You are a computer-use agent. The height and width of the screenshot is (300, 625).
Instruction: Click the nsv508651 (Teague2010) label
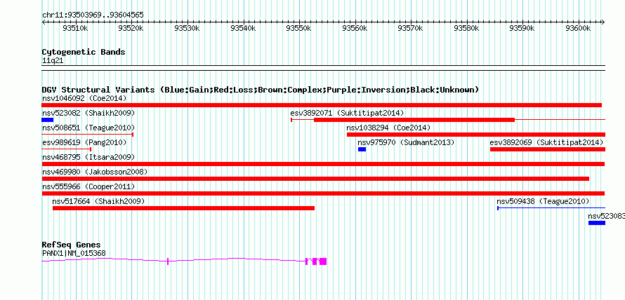[88, 128]
